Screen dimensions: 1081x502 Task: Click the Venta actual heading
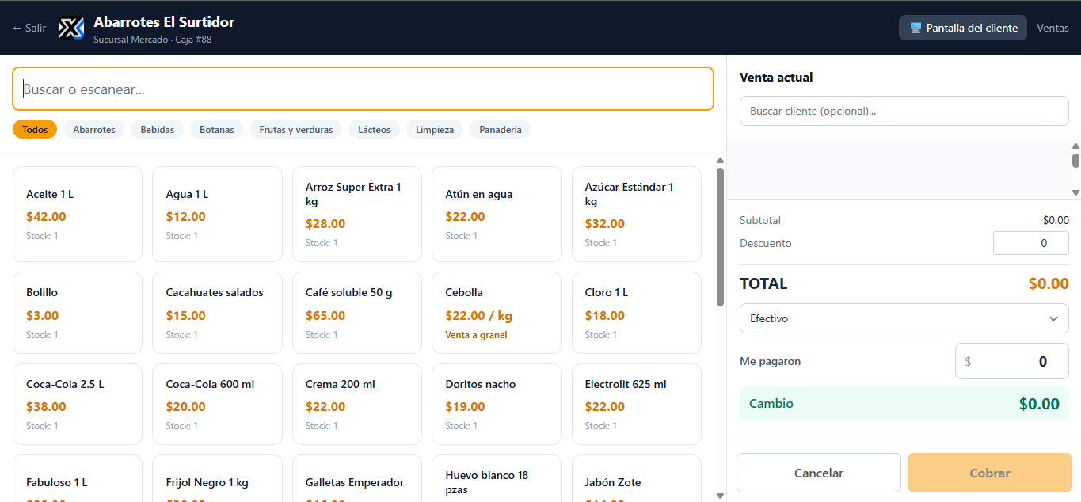[776, 78]
